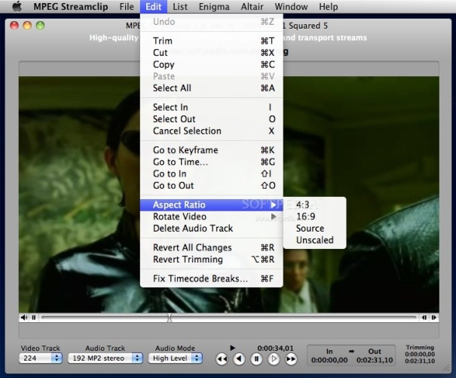Select Aspect Ratio menu entry
456x378 pixels.
pyautogui.click(x=212, y=204)
